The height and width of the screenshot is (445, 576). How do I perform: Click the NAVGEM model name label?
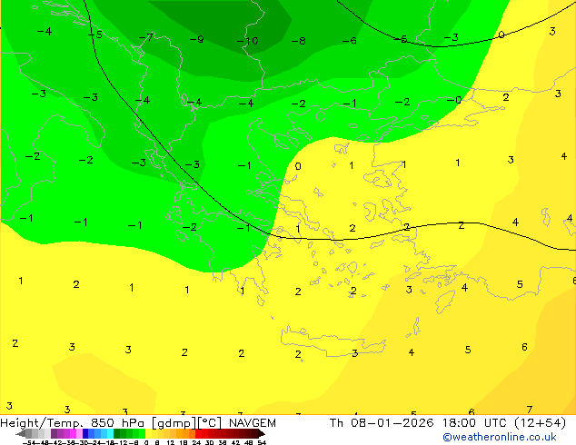pos(252,423)
